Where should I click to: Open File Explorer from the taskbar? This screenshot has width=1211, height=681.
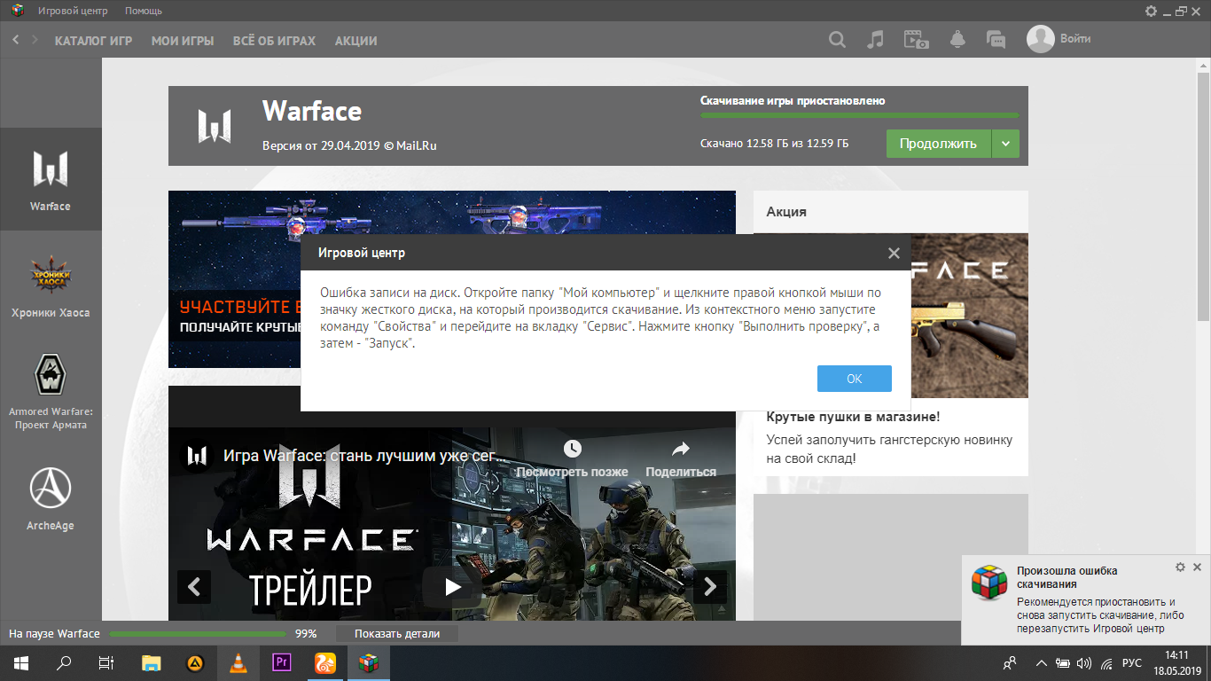pyautogui.click(x=152, y=662)
